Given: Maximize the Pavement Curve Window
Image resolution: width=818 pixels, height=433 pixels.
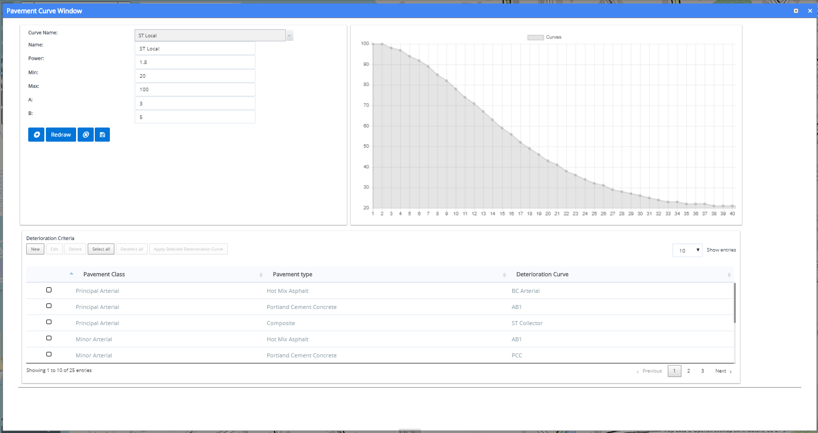Looking at the screenshot, I should (x=796, y=11).
